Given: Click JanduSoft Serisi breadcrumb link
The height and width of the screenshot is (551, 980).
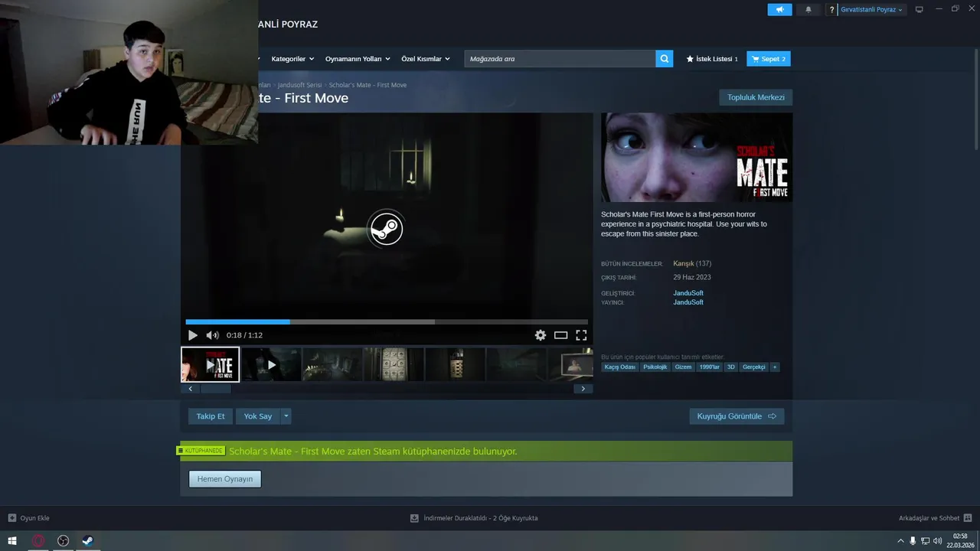Looking at the screenshot, I should (x=299, y=85).
